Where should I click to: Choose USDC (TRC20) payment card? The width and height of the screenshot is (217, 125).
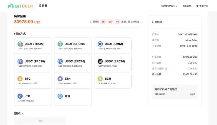pos(33,63)
